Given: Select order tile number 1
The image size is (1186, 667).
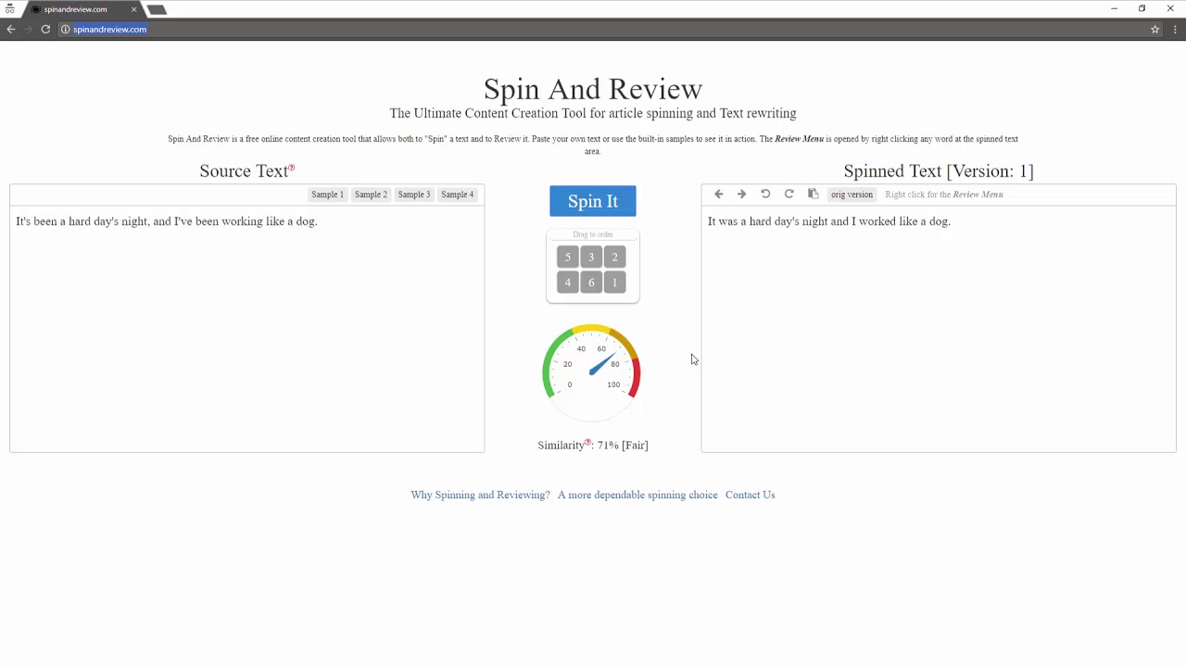Looking at the screenshot, I should (x=614, y=283).
